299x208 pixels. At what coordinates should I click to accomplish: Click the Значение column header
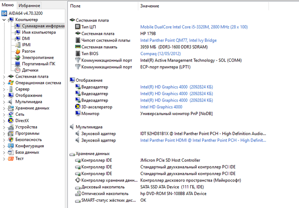149,6
